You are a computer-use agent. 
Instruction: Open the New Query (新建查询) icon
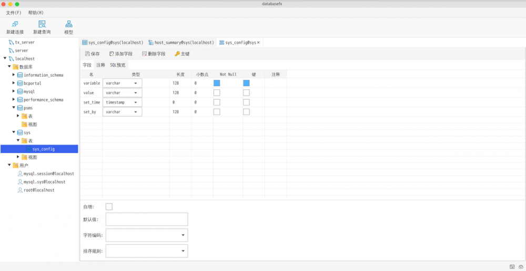[x=42, y=24]
